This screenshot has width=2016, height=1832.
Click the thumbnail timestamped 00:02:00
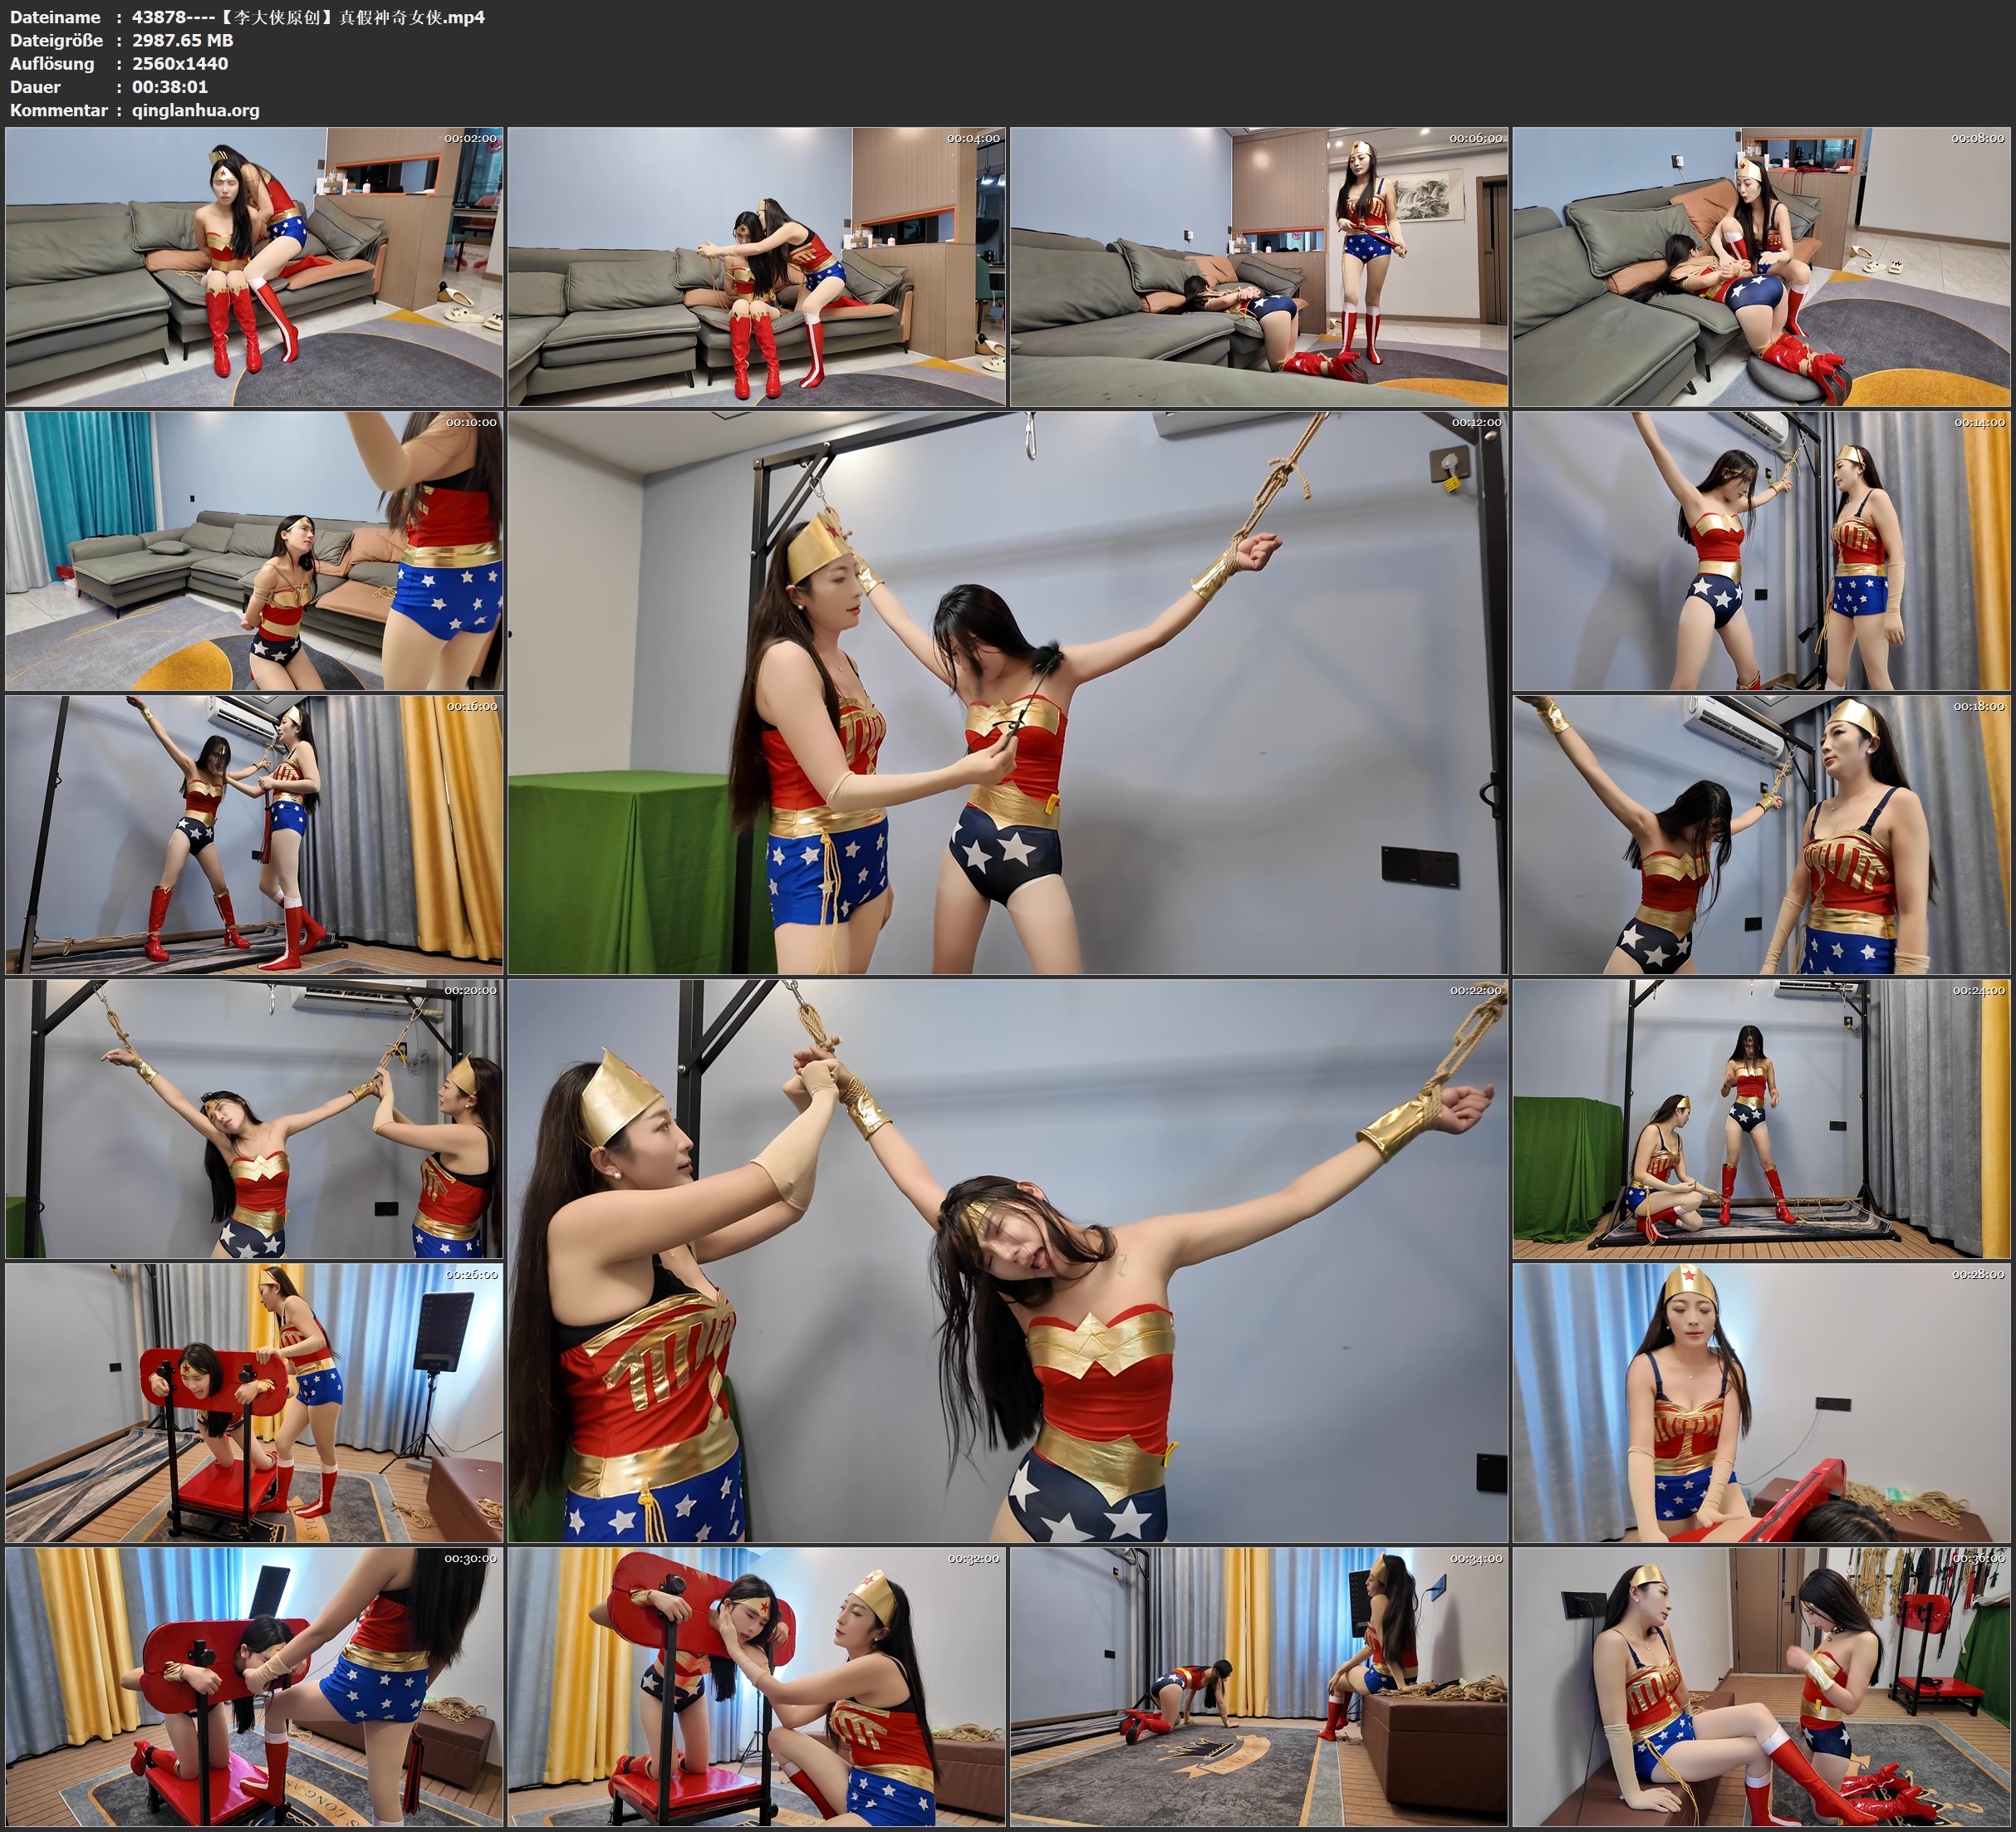click(x=254, y=266)
